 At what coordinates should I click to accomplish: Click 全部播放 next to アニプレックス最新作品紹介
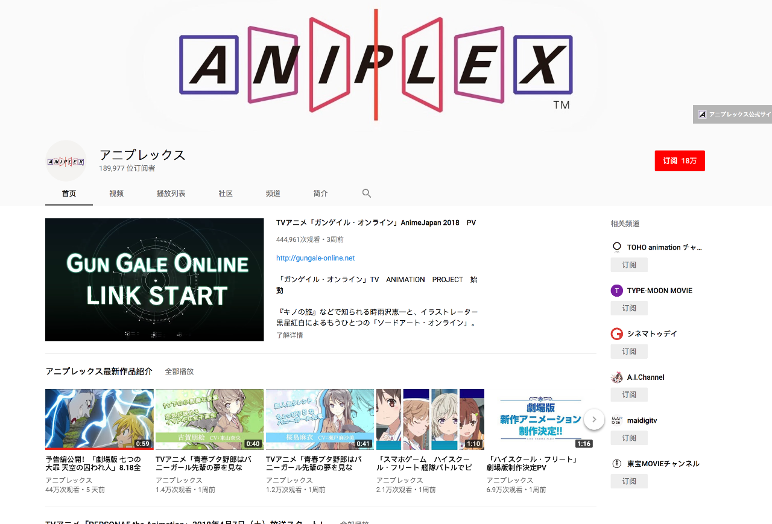pyautogui.click(x=179, y=371)
